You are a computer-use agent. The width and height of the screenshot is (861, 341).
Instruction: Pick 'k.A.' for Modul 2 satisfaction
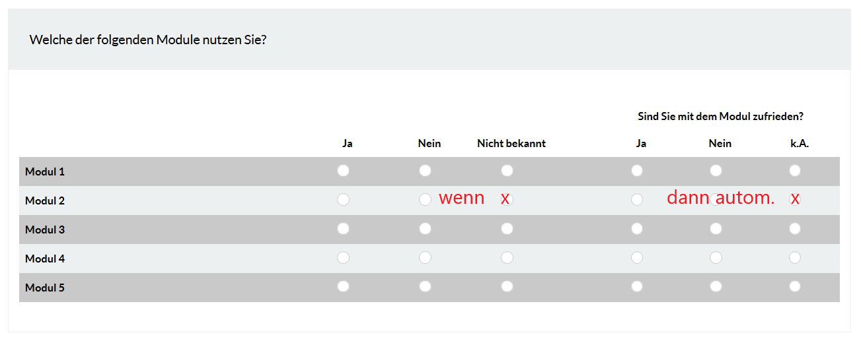795,200
